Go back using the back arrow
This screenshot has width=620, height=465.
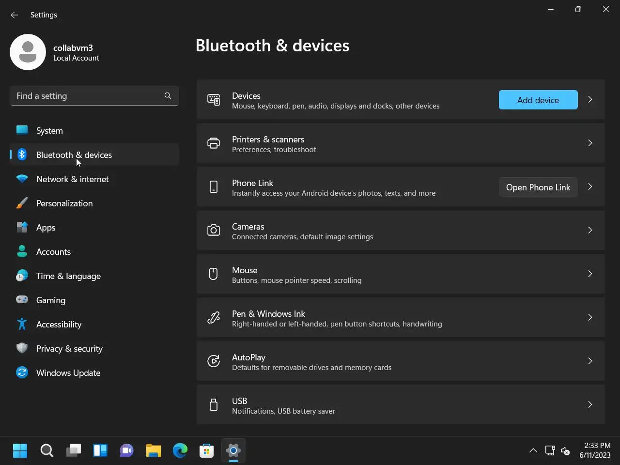click(x=15, y=15)
